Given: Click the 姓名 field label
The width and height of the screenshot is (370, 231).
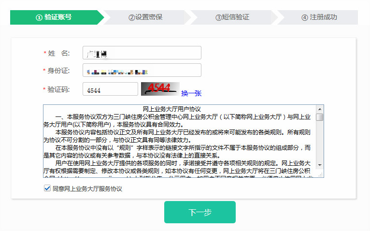Looking at the screenshot, I should click(58, 53).
